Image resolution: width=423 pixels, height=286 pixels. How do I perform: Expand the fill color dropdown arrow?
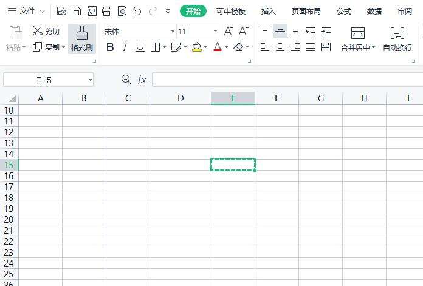[206, 47]
